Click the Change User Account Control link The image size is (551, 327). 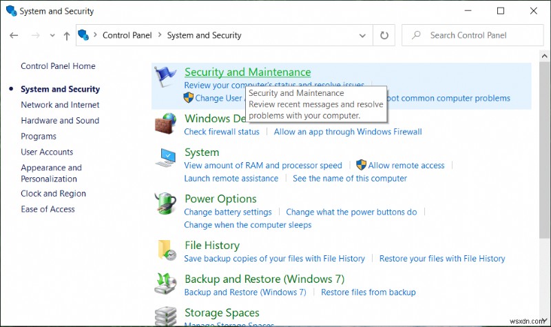218,98
